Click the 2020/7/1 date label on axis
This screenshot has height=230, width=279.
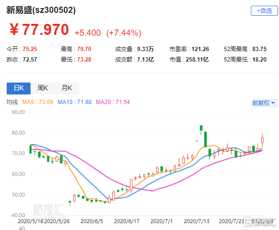point(161,221)
